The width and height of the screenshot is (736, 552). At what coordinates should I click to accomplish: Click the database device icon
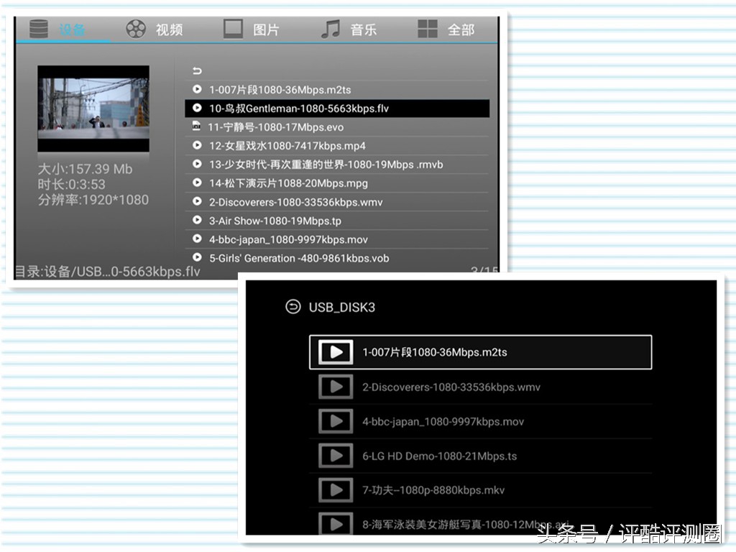[x=39, y=29]
